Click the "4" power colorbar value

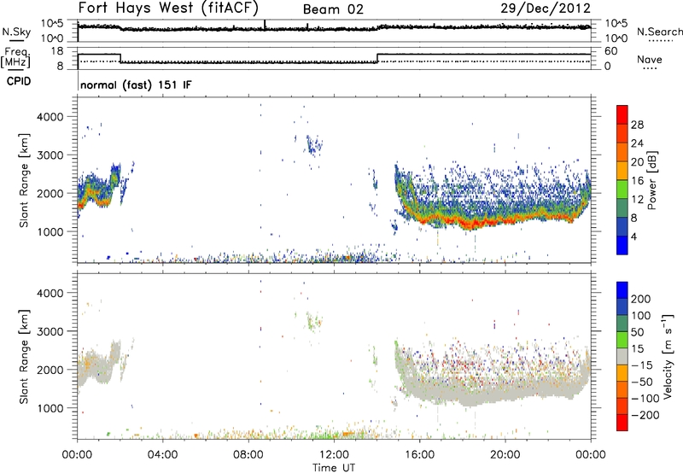pyautogui.click(x=633, y=236)
